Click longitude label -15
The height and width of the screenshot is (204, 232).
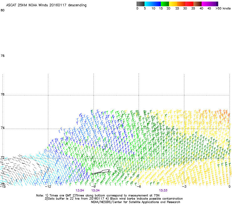pos(3,187)
